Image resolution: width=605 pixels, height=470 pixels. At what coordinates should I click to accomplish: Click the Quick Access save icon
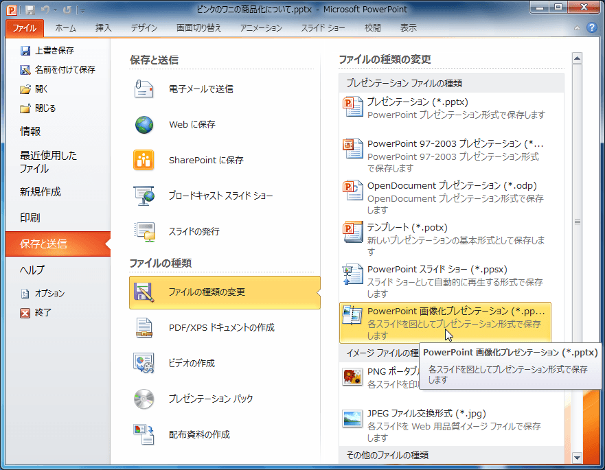(30, 10)
